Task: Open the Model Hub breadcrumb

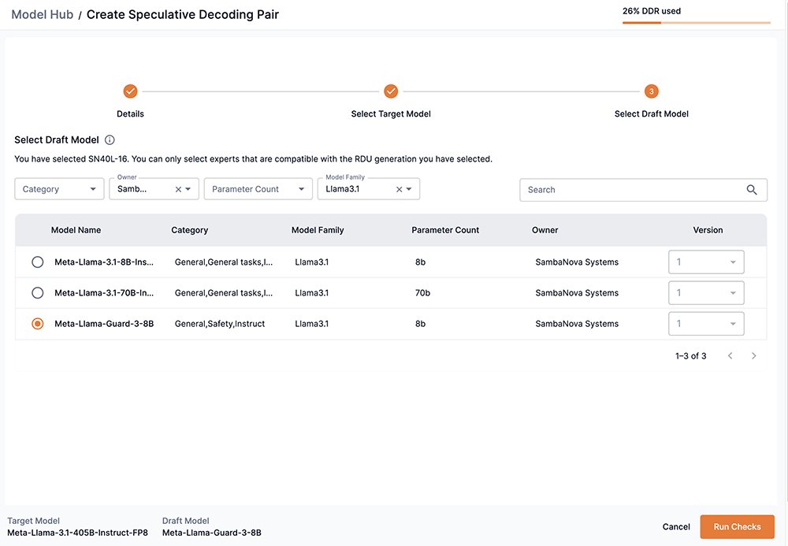Action: click(42, 14)
